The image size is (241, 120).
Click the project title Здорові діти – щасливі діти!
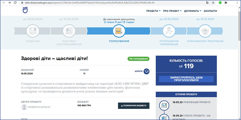point(54,58)
